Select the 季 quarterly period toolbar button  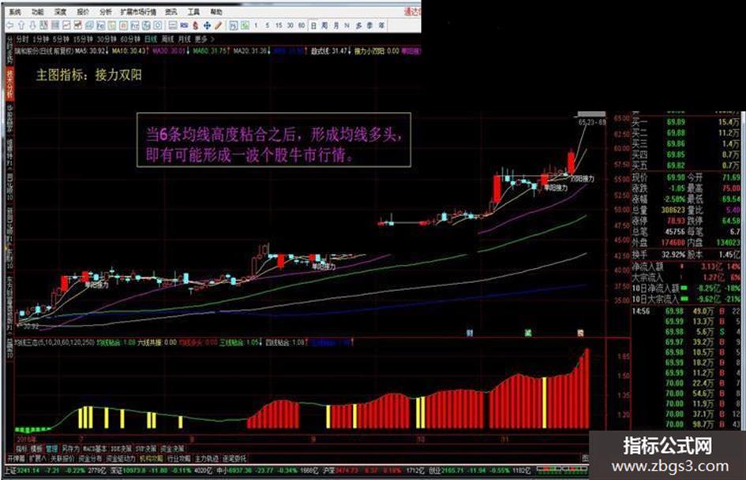click(370, 26)
